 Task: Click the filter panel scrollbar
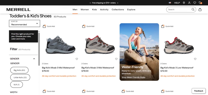click(39, 49)
